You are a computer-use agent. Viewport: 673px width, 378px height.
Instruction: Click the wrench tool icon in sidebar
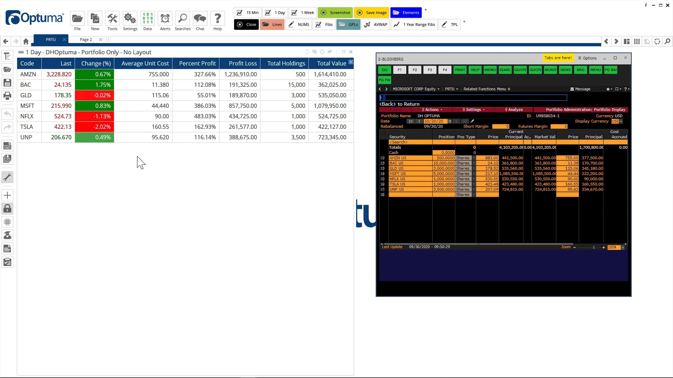[x=7, y=177]
